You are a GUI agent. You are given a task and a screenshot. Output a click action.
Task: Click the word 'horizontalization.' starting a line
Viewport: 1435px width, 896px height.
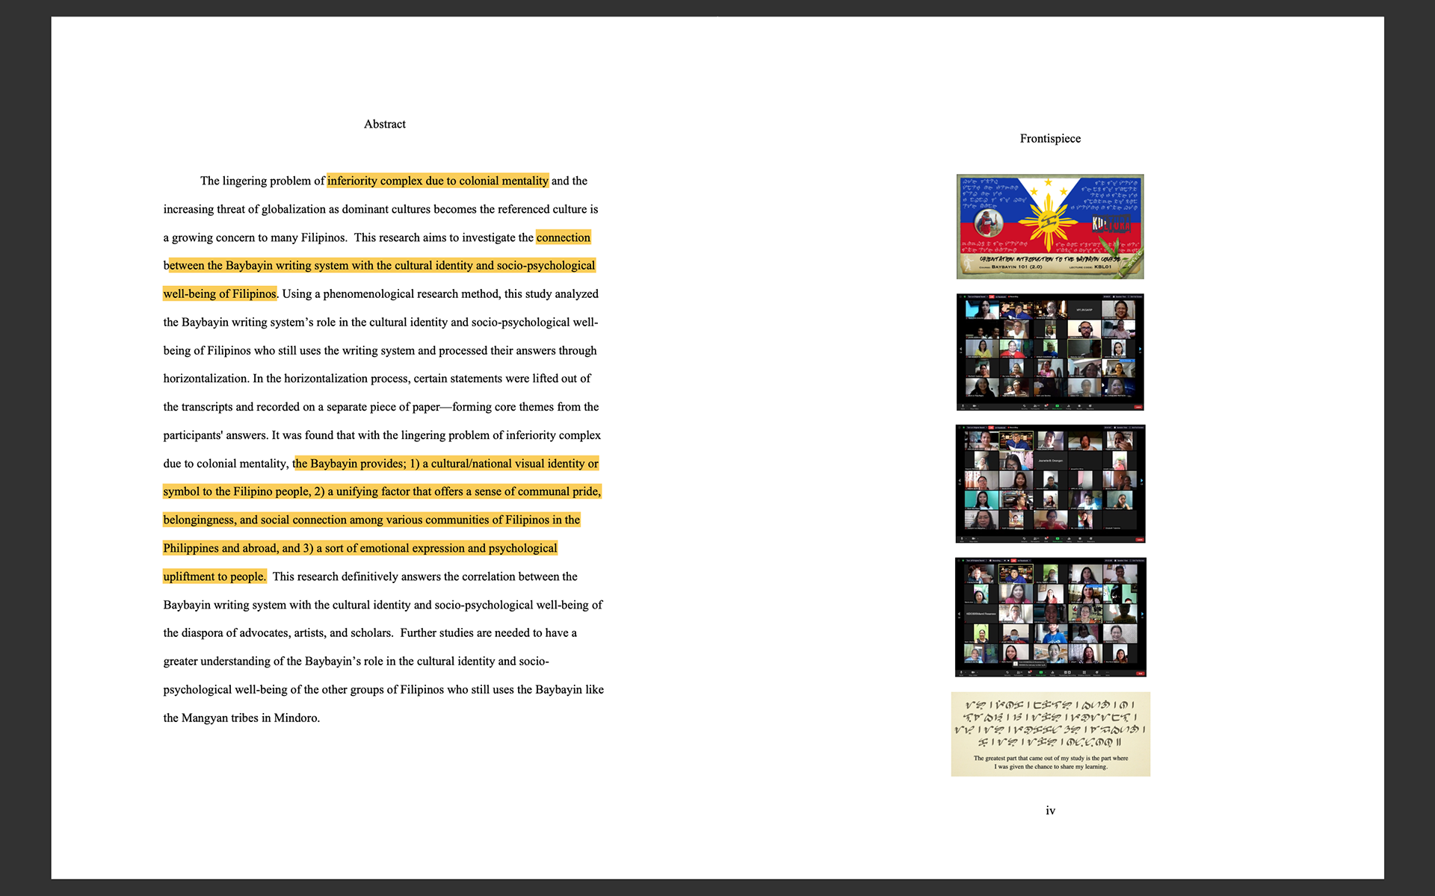(206, 379)
